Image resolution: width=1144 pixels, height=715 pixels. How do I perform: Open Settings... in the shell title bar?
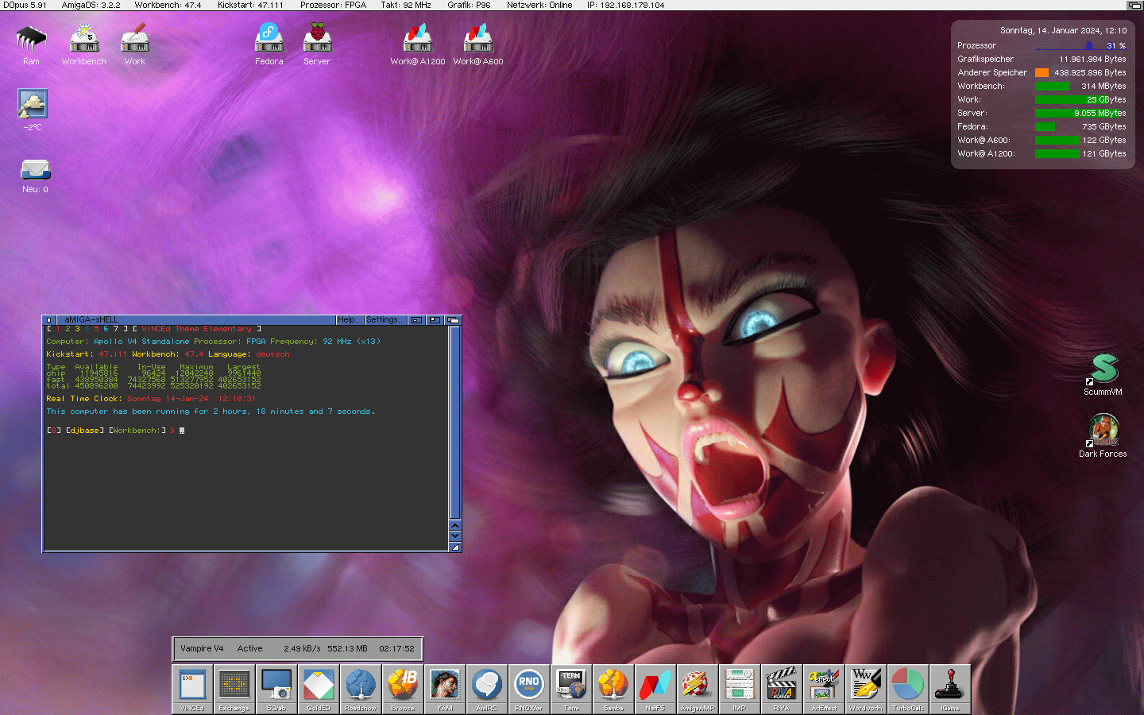point(385,320)
